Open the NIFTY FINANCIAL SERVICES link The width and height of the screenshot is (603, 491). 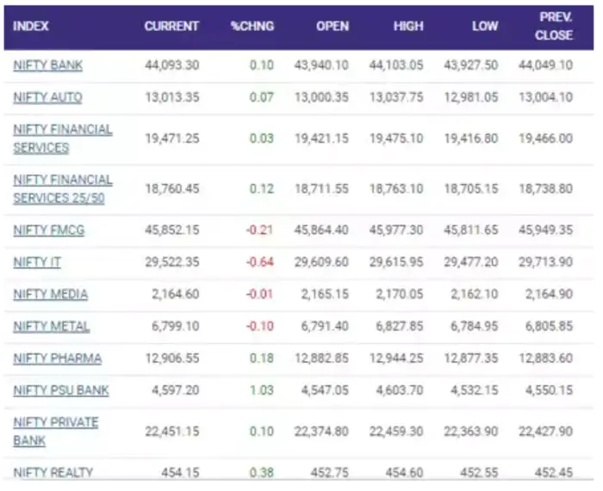tap(62, 138)
